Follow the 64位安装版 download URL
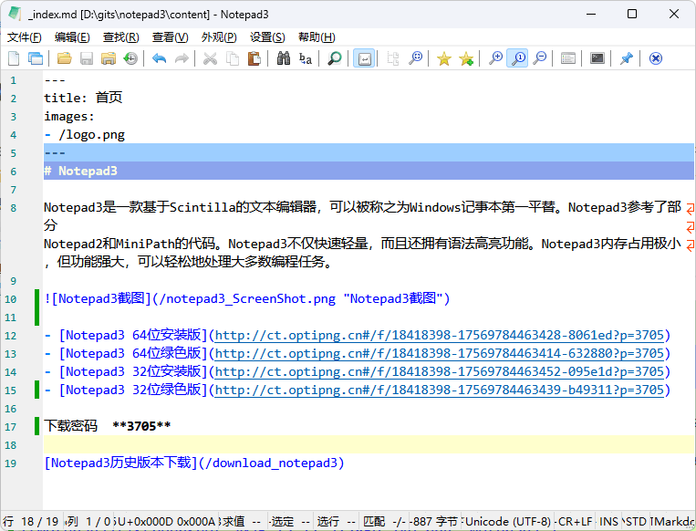 point(440,335)
